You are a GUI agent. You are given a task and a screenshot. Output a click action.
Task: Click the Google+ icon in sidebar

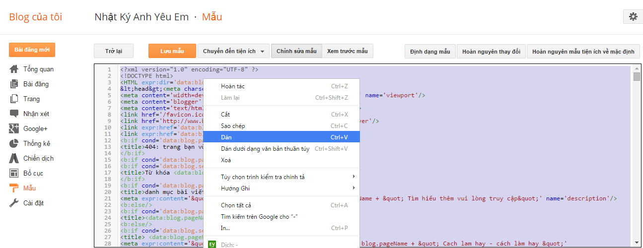(x=14, y=128)
